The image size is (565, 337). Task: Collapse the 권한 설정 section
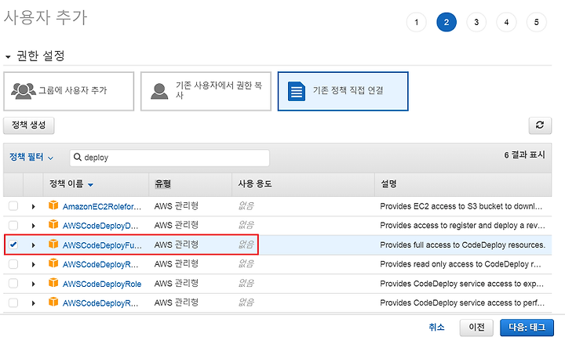coord(8,57)
